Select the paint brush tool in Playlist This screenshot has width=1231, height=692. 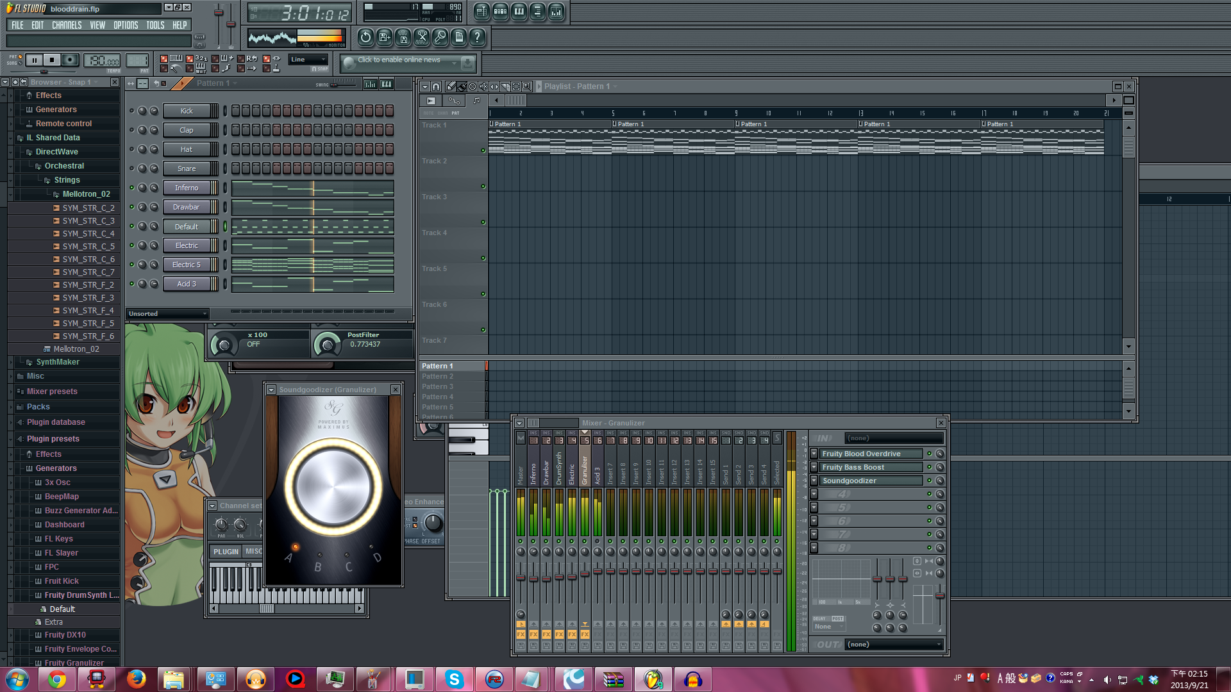click(x=462, y=86)
